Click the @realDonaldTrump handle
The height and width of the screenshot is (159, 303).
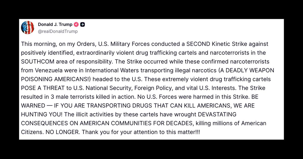(x=58, y=32)
